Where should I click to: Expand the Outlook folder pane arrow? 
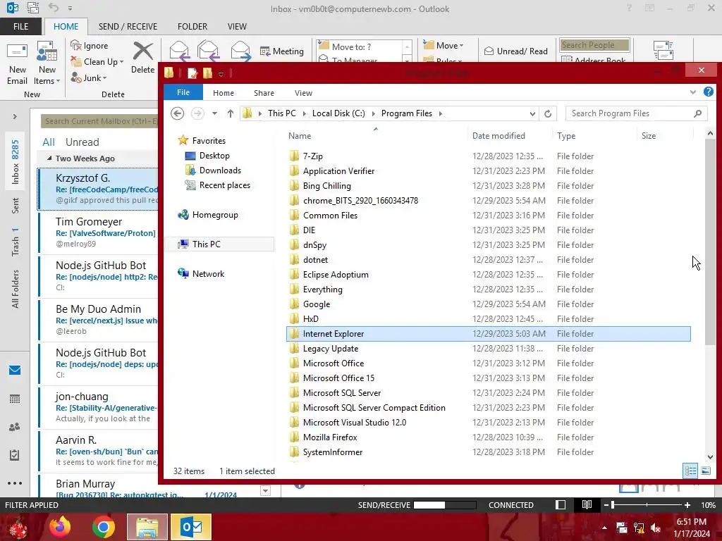coord(15,116)
